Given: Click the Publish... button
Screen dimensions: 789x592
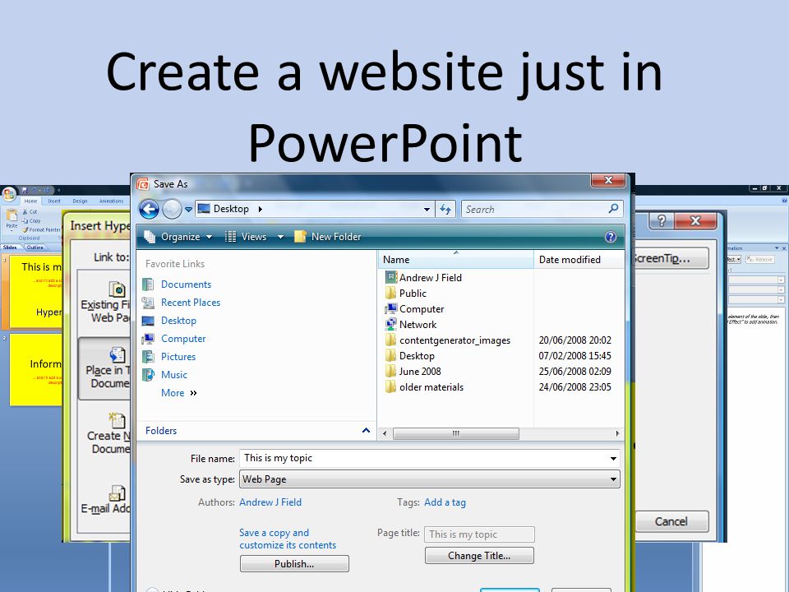Looking at the screenshot, I should [x=294, y=564].
